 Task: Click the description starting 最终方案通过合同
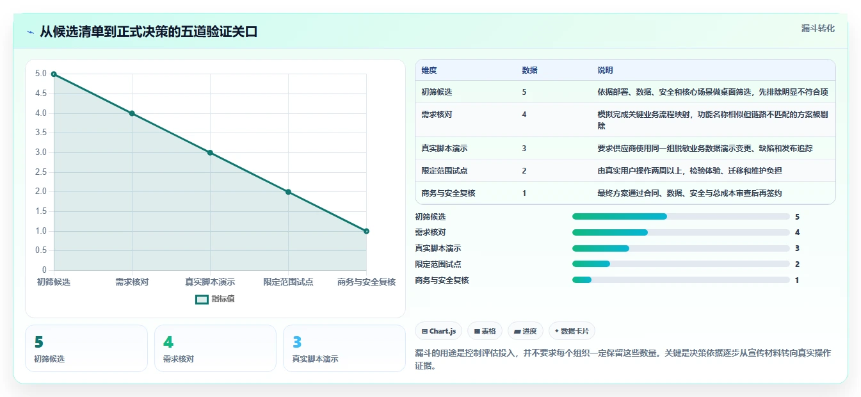(x=689, y=193)
